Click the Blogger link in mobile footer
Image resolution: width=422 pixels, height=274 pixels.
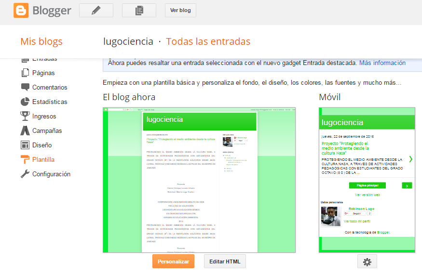[x=383, y=233]
